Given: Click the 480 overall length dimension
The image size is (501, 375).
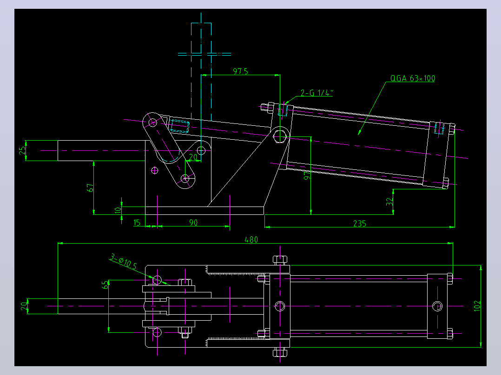Looking at the screenshot, I should pyautogui.click(x=251, y=239).
